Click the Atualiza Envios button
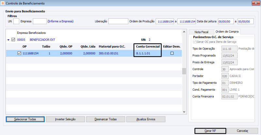The width and height of the screenshot is (261, 135). tap(146, 119)
